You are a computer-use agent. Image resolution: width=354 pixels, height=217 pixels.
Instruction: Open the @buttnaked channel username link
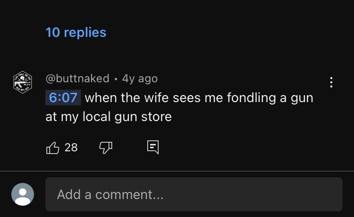pos(77,78)
